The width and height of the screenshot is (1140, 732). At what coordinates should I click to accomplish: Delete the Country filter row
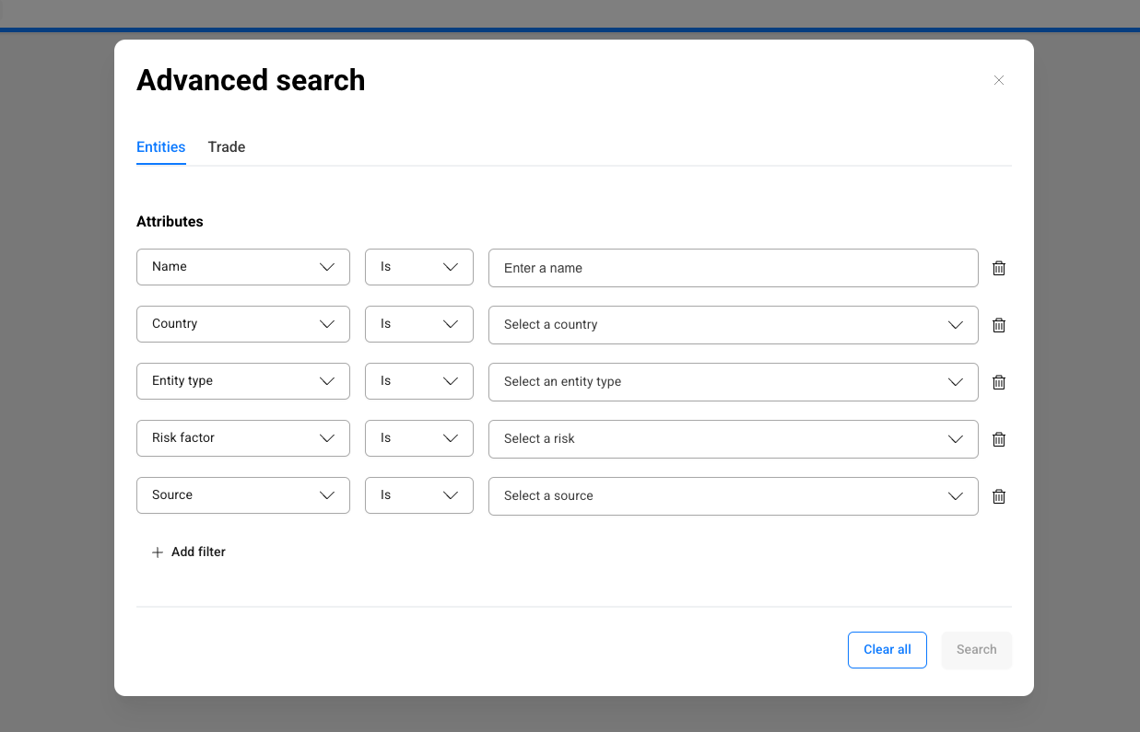coord(998,325)
